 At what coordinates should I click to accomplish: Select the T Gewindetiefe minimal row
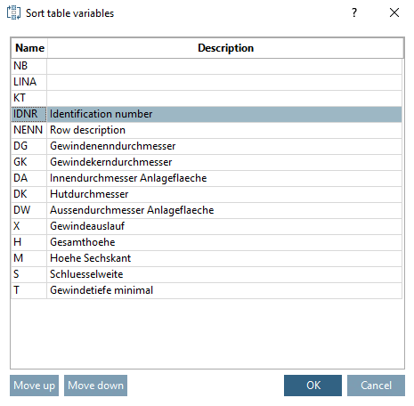pos(207,290)
